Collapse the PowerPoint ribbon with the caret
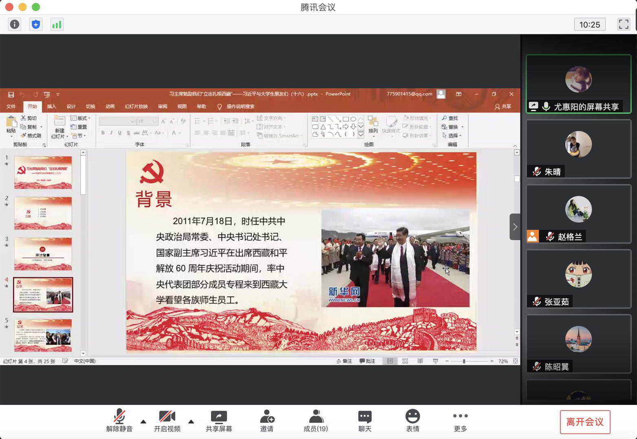Viewport: 637px width, 439px height. 515,145
